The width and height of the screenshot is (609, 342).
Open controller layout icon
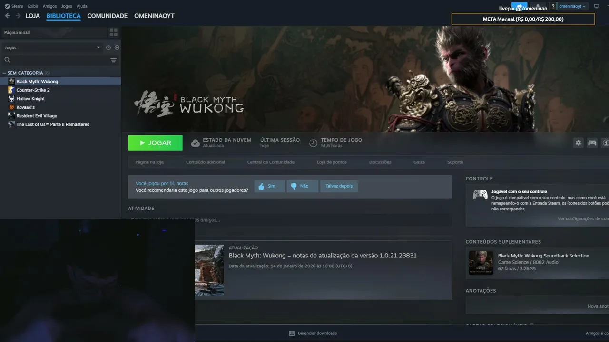point(592,142)
